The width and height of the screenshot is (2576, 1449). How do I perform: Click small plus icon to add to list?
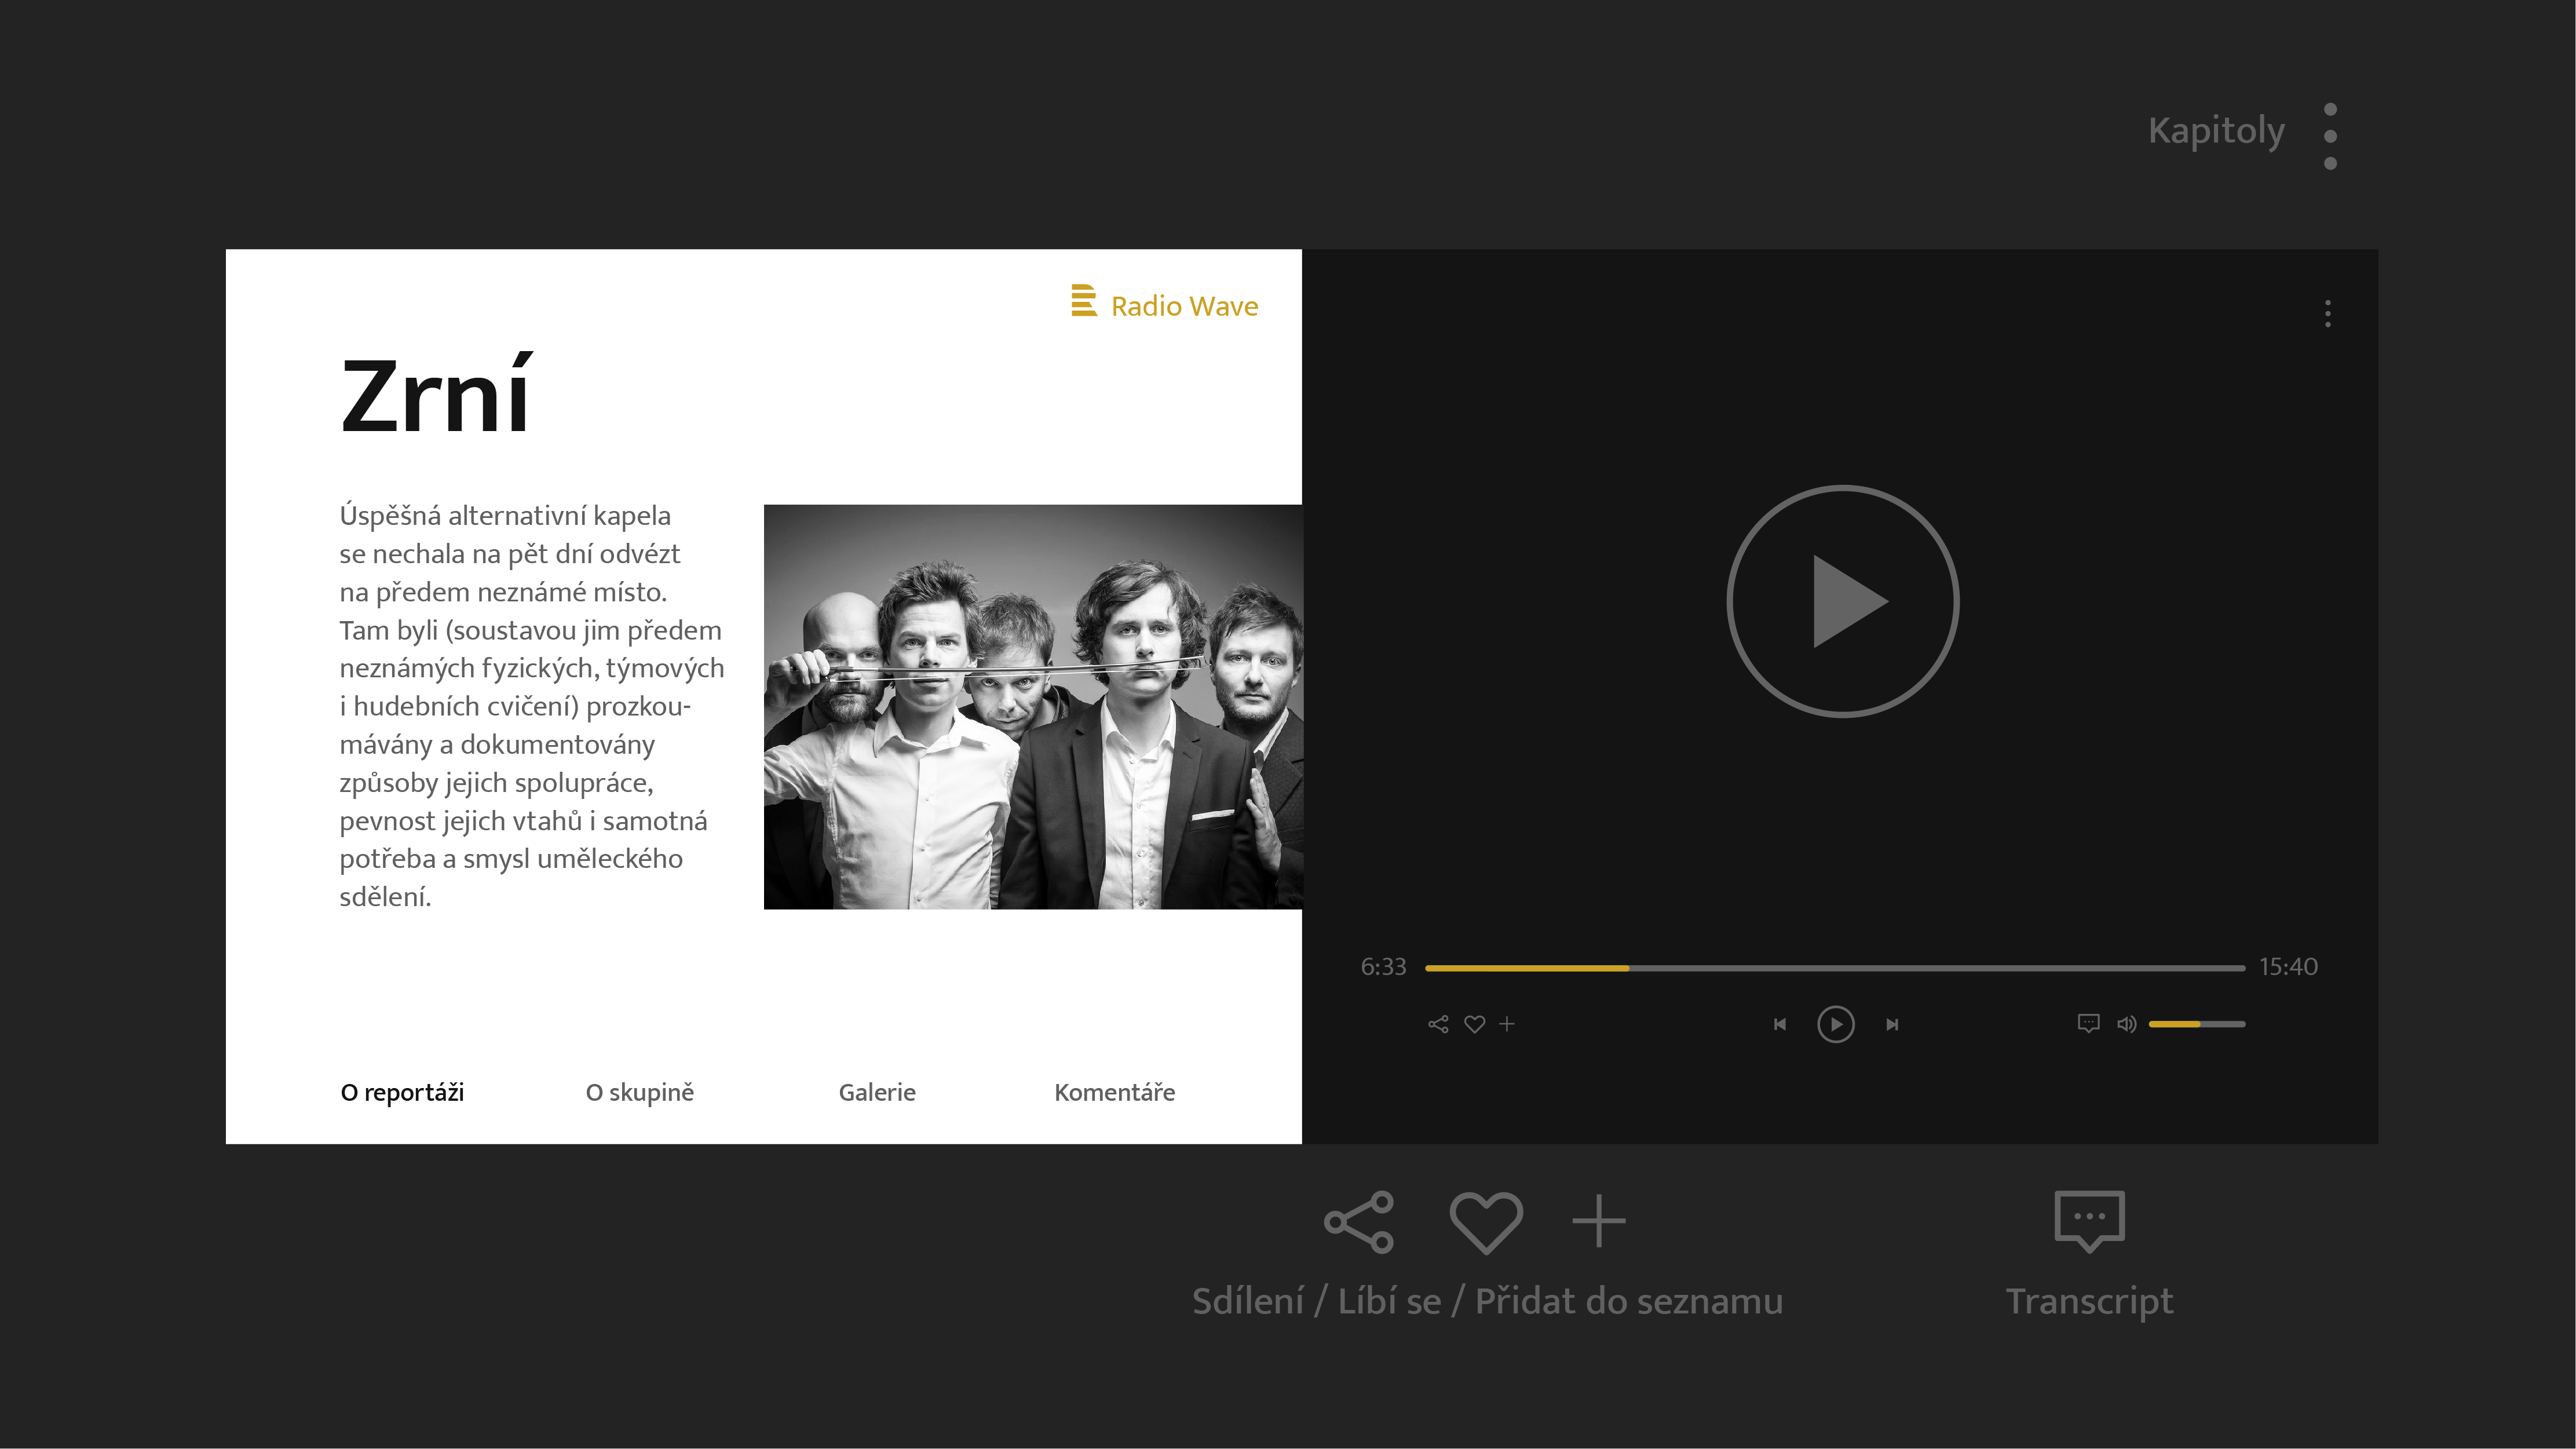click(1507, 1024)
